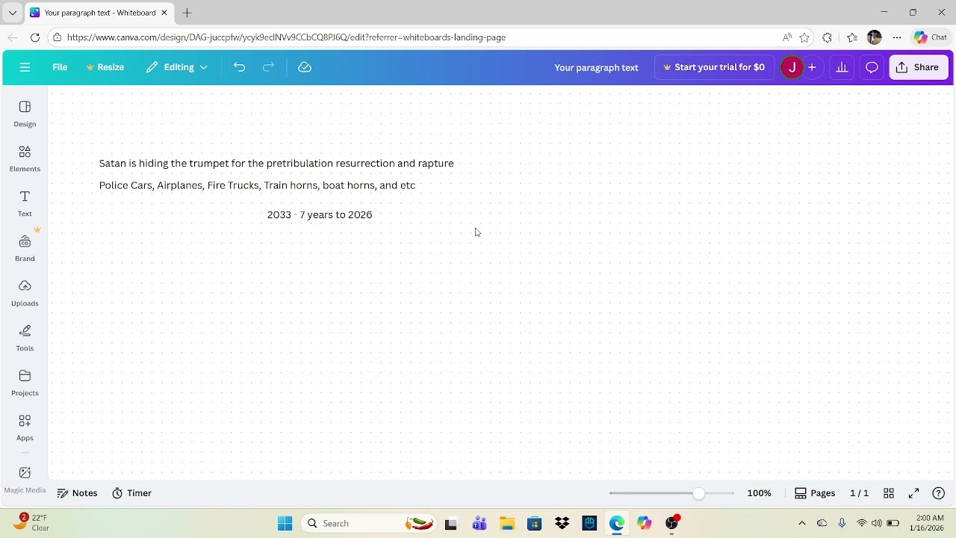Enter fullscreen present mode
956x538 pixels.
pos(913,493)
